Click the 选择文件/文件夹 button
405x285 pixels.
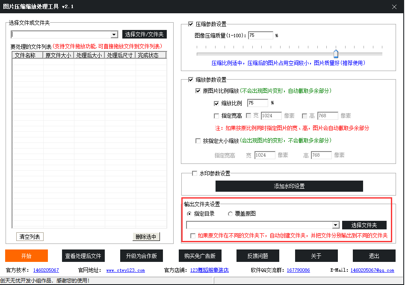(x=144, y=35)
